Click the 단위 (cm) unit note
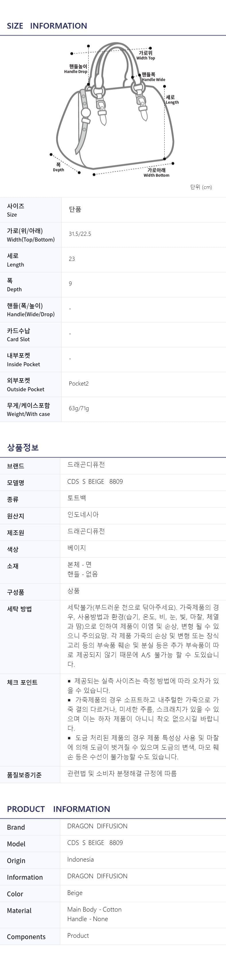Screen dimensions: 226x964 (201, 187)
